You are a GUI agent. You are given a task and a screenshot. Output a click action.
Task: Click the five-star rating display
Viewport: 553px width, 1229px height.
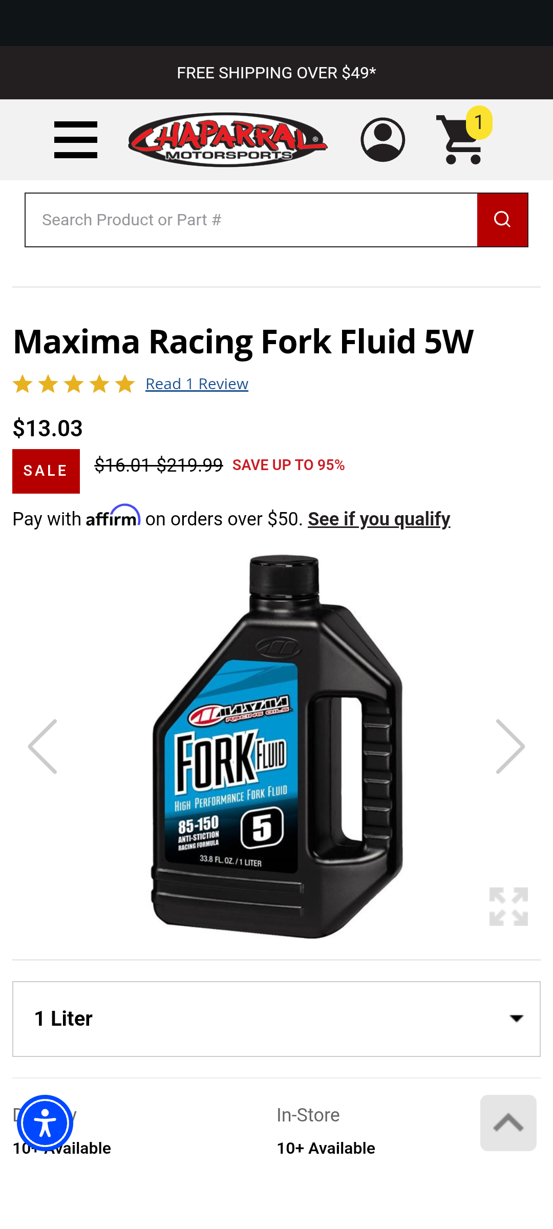tap(74, 384)
